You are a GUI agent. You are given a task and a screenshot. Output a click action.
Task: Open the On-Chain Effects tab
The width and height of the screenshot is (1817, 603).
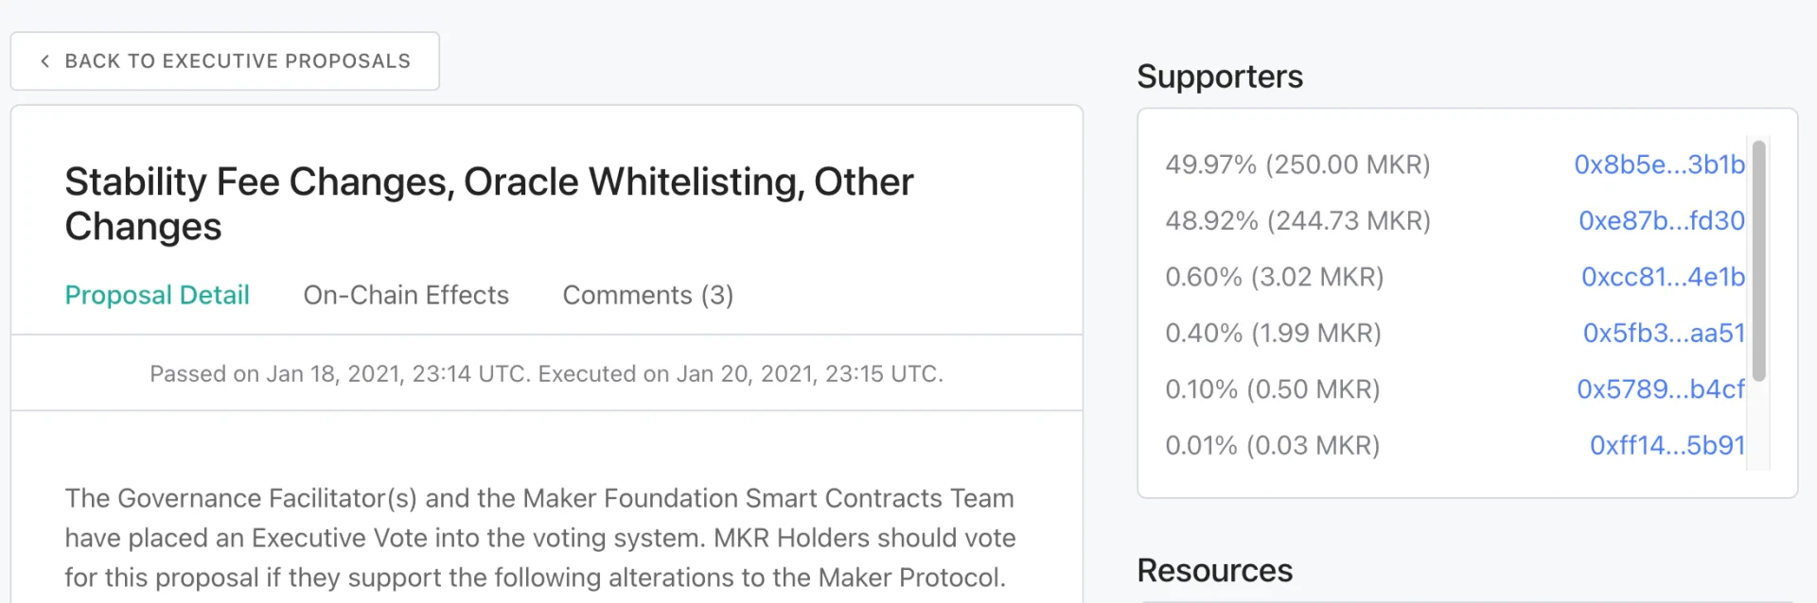tap(406, 295)
